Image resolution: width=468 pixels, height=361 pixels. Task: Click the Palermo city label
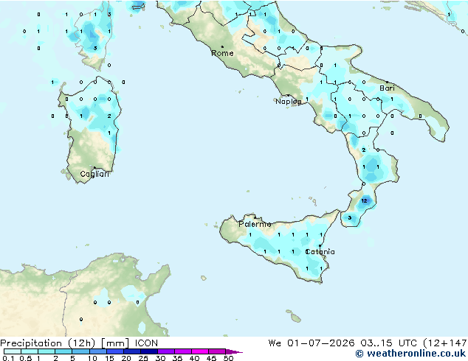tap(255, 224)
